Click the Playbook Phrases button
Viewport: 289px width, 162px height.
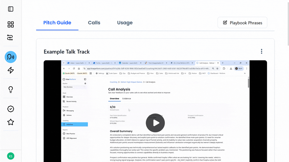click(242, 23)
